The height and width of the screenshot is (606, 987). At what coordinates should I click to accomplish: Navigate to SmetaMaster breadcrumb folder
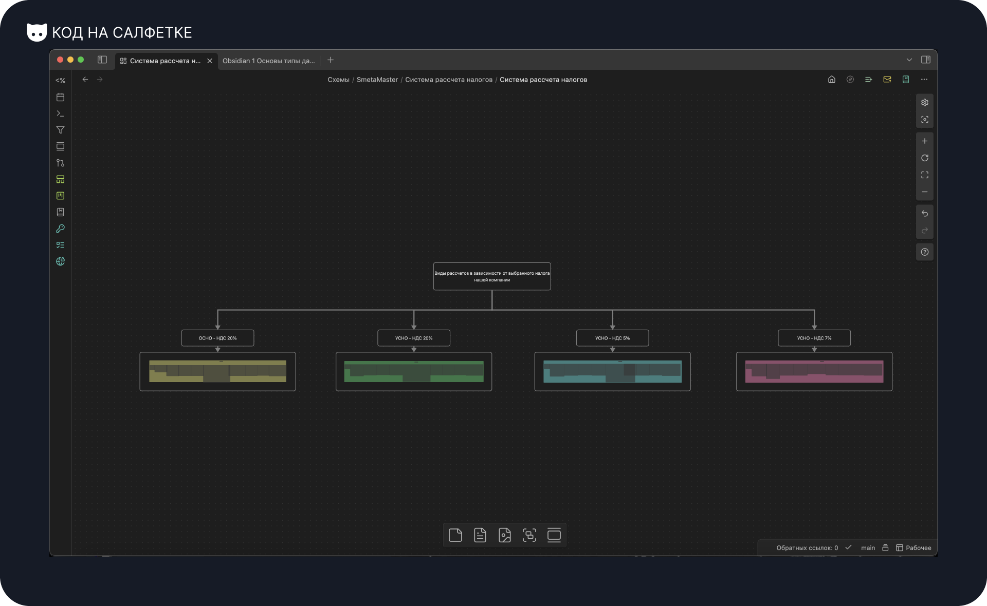click(377, 80)
